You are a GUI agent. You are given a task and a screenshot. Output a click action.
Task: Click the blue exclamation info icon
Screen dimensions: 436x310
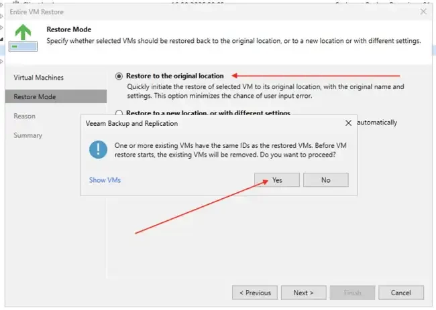pos(98,149)
